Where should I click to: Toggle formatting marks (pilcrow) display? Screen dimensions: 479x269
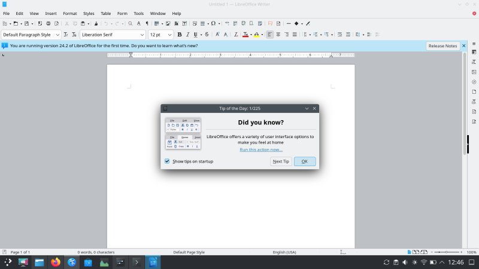point(147,23)
